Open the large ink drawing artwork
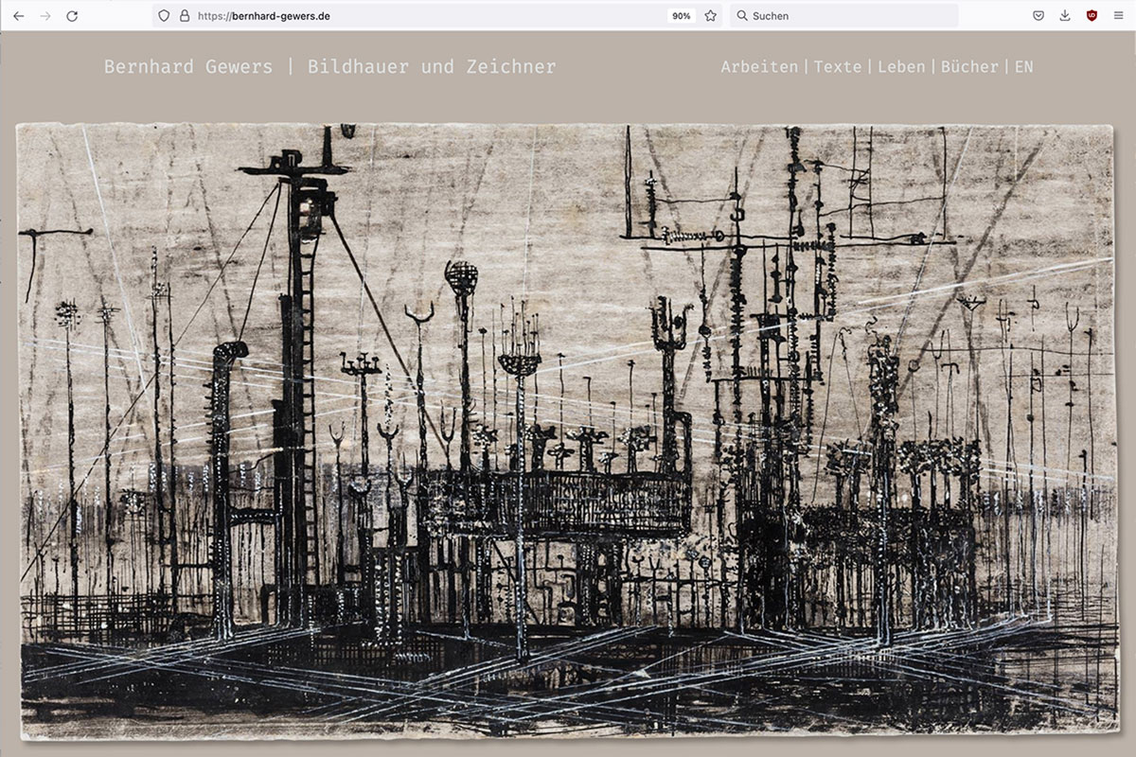The image size is (1136, 757). point(568,431)
